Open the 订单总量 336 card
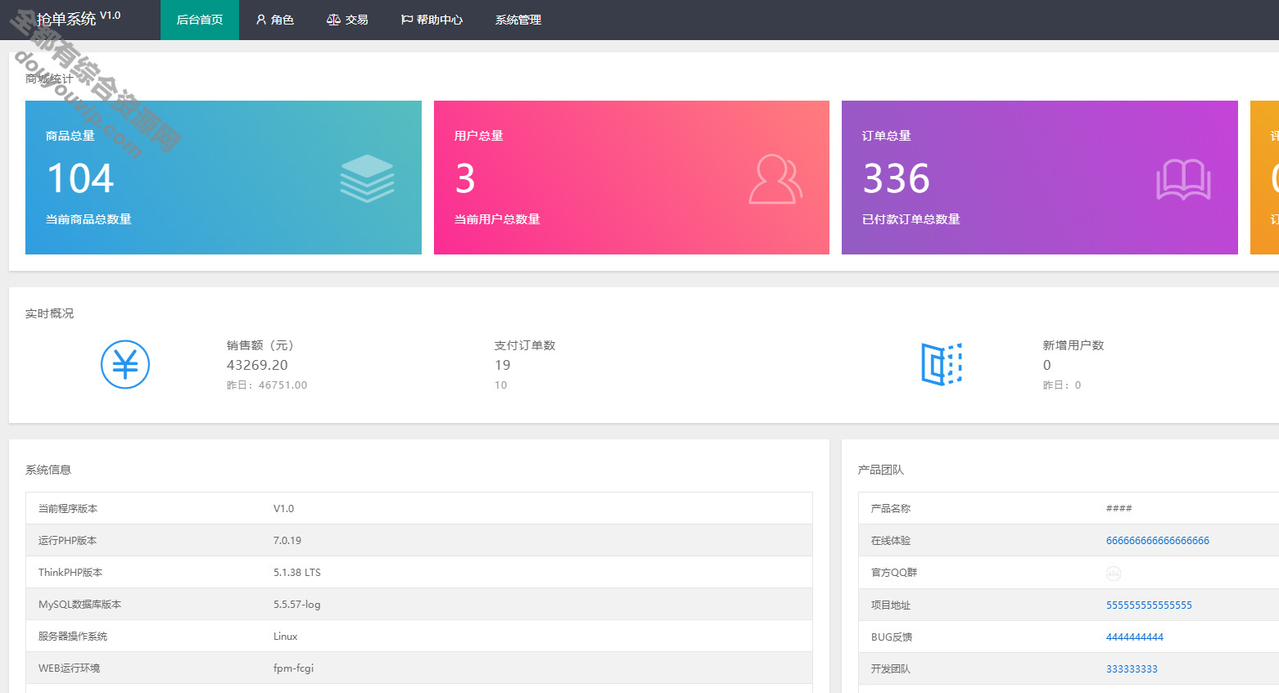The image size is (1279, 693). point(1040,178)
